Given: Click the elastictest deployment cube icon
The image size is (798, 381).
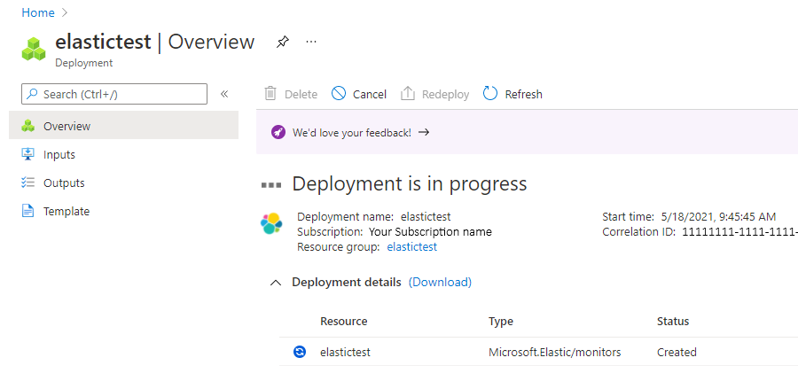Looking at the screenshot, I should point(34,49).
